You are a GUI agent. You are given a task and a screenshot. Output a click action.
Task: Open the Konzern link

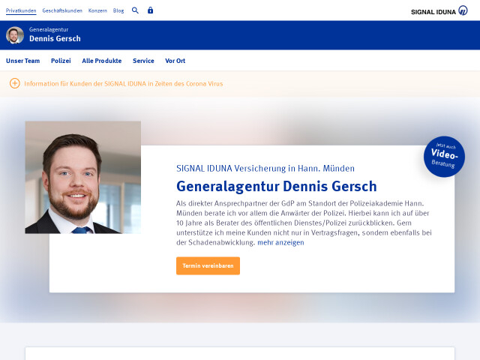tap(97, 10)
